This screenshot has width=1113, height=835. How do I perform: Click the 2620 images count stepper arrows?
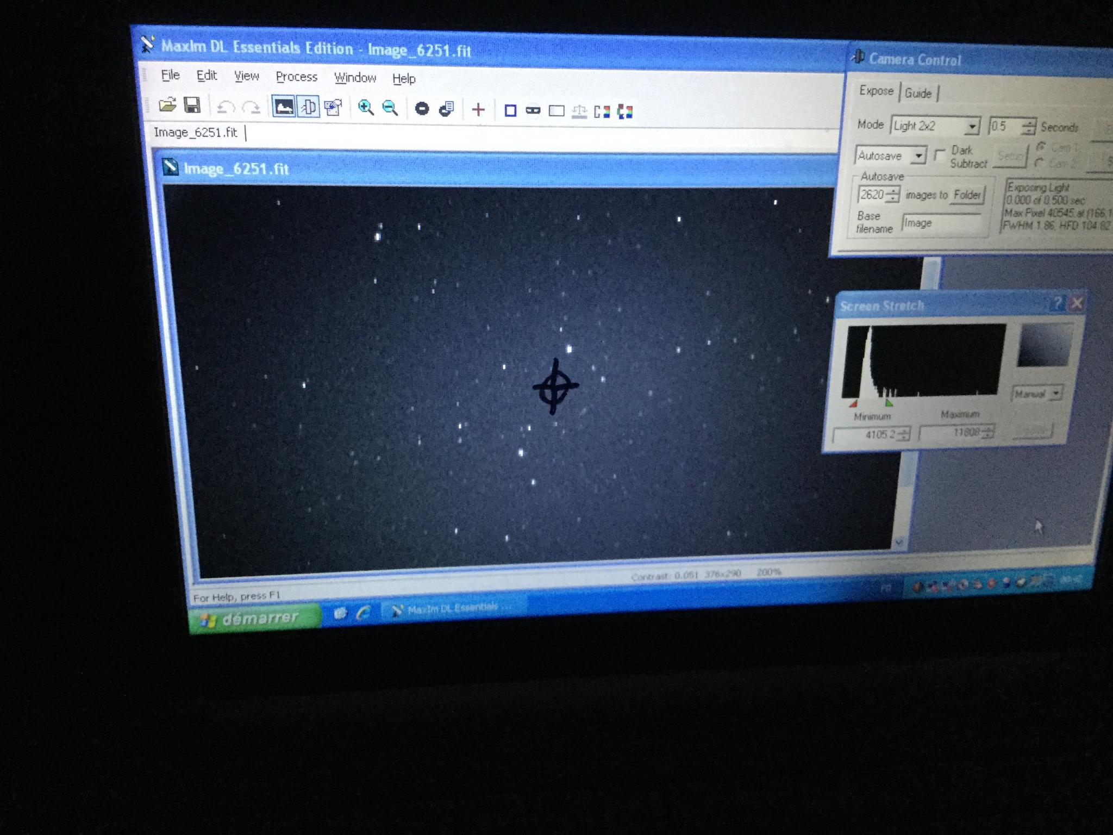click(x=892, y=195)
